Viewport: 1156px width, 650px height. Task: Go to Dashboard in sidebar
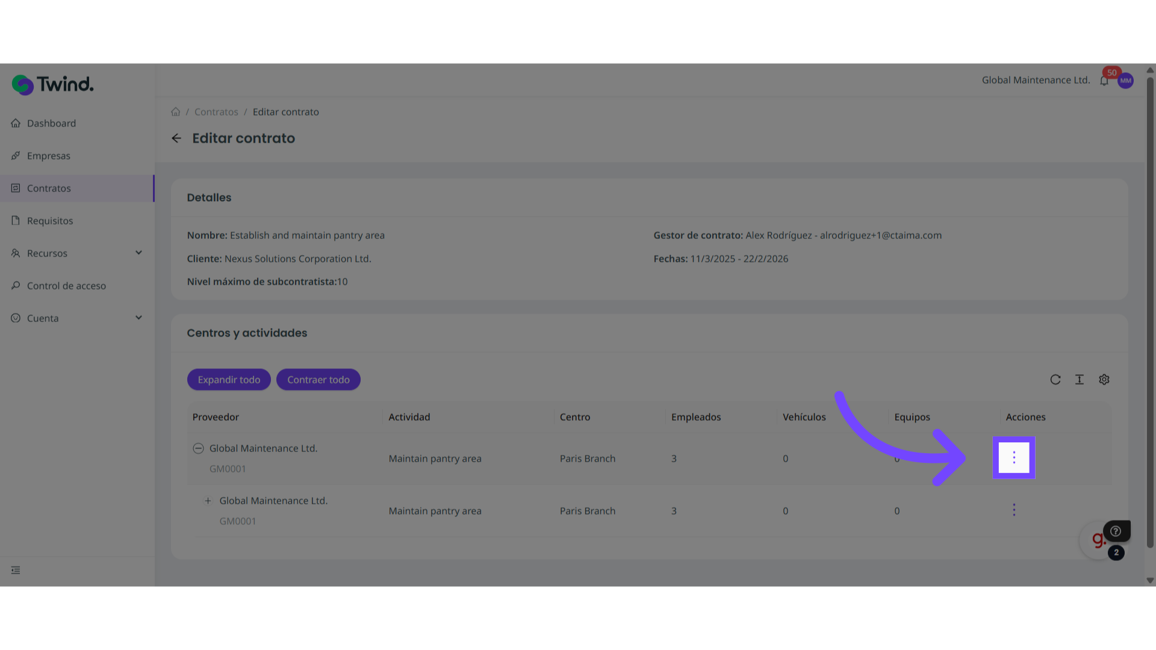tap(51, 123)
